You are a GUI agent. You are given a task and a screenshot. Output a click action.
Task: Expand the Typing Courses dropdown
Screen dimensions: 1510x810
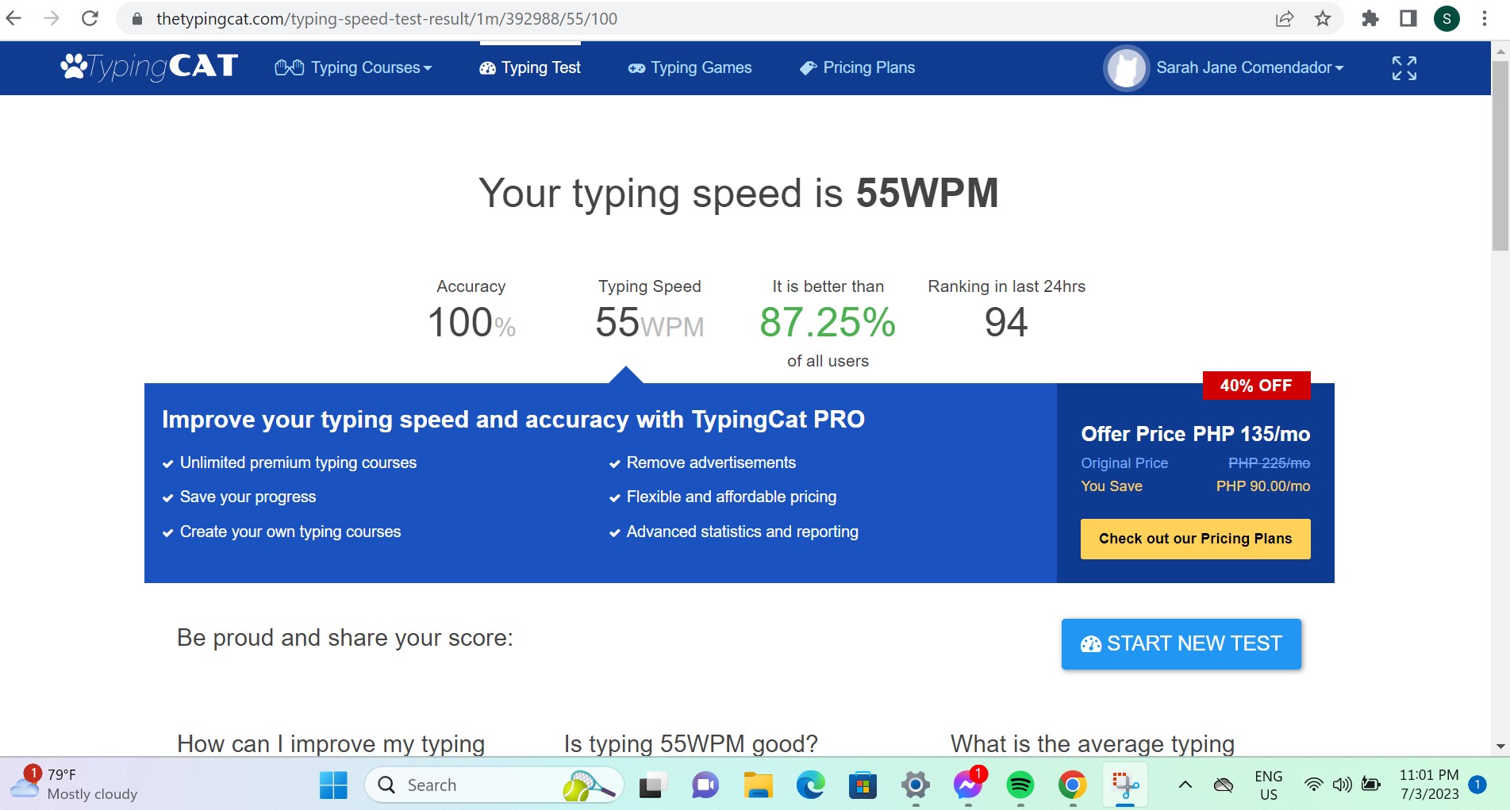[x=365, y=68]
